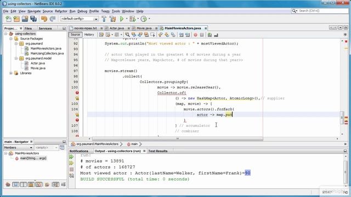Image resolution: width=351 pixels, height=197 pixels.
Task: Click the Source view button
Action: [75, 34]
